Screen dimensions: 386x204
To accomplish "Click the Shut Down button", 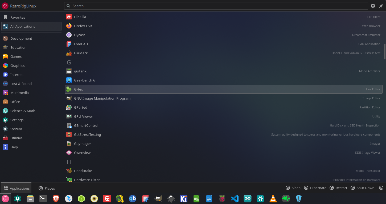I will [x=363, y=188].
